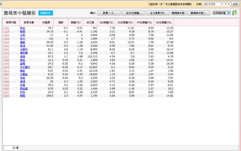Open stock code 2301 link
241x151 pixels.
(6, 49)
